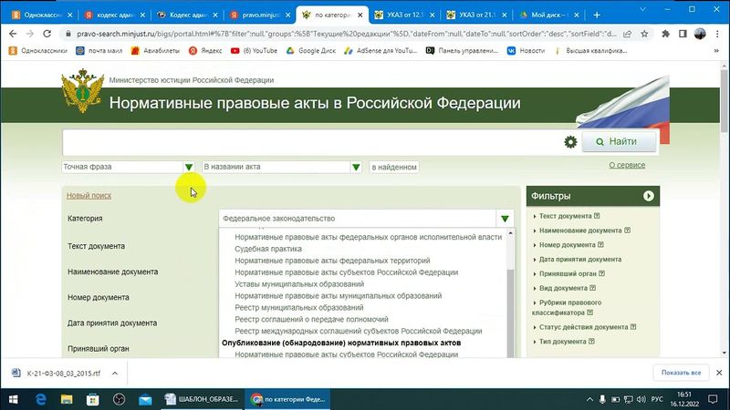
Task: Open Chrome three-dot menu
Action: coord(717,34)
